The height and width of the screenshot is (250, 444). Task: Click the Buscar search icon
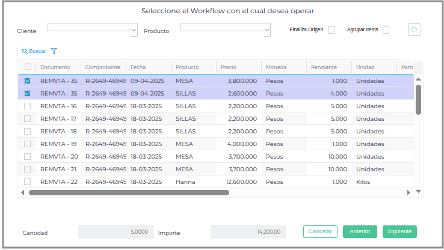[25, 51]
